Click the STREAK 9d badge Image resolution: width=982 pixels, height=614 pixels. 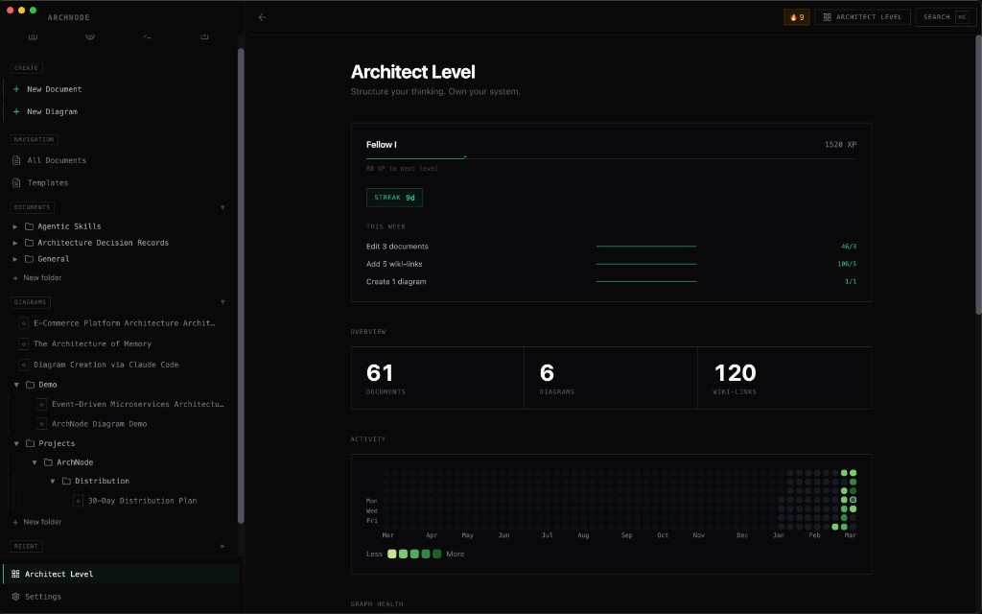point(394,198)
